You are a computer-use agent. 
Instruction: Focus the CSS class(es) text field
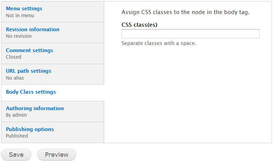pyautogui.click(x=190, y=34)
